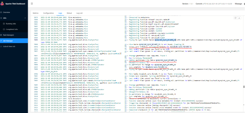Image resolution: width=245 pixels, height=113 pixels.
Task: Refresh the log view
Action: tap(235, 18)
